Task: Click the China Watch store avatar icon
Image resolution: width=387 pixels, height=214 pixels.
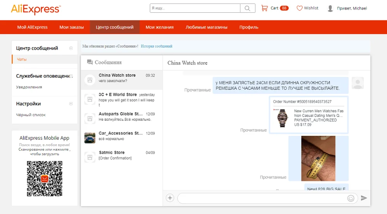Action: 90,80
